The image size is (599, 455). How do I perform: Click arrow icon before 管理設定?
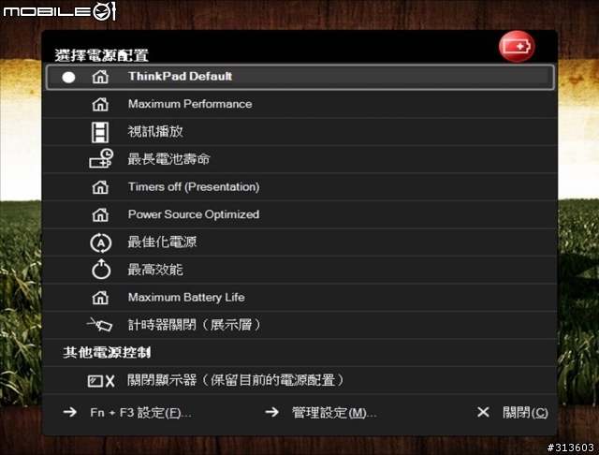click(x=272, y=412)
